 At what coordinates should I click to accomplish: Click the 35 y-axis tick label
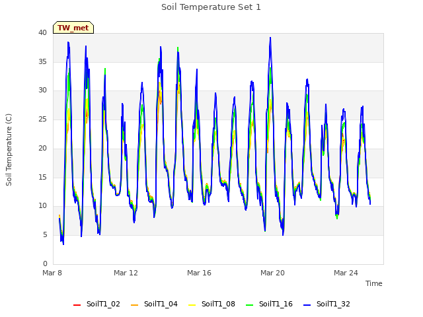[x=42, y=61]
